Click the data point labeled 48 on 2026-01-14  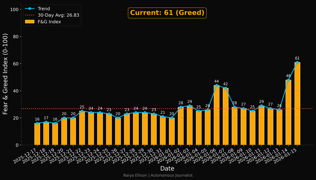point(289,79)
